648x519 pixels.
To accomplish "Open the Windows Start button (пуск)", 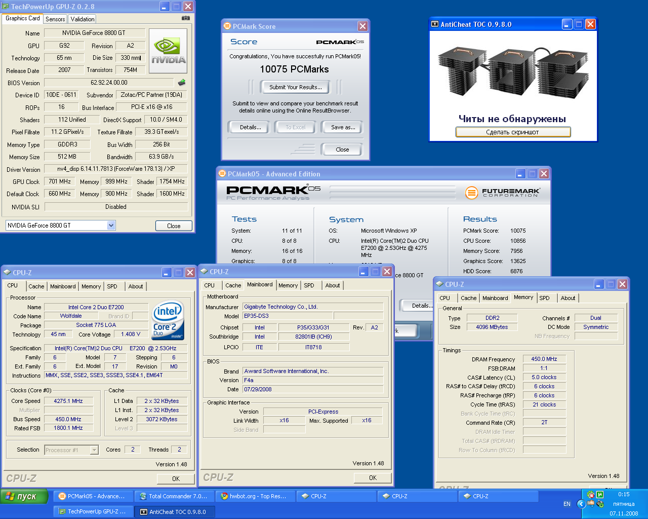I will (x=24, y=496).
